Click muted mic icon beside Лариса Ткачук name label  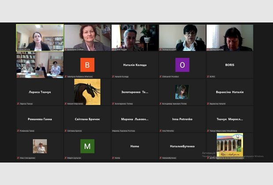(18, 104)
